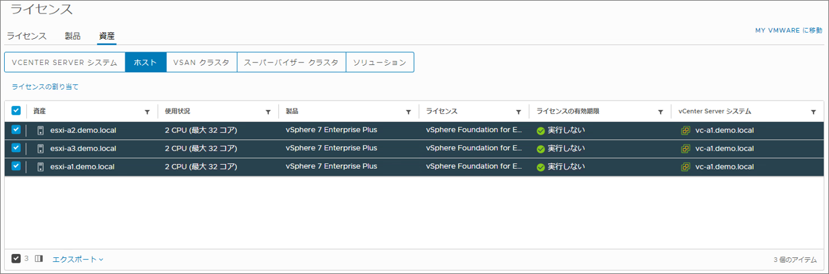The height and width of the screenshot is (274, 829).
Task: Uncheck the select-all checkbox in the header
Action: point(16,111)
